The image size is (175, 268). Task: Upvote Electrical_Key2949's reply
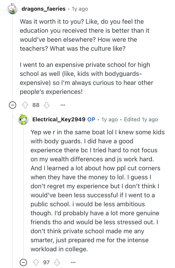[x=36, y=262]
